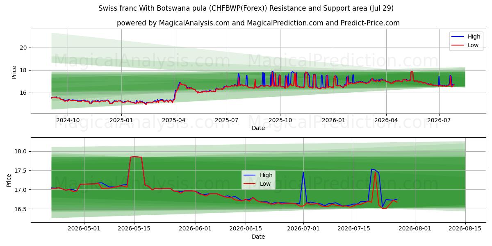
Task: Click the '2026-08-15' tick label
Action: click(x=465, y=229)
